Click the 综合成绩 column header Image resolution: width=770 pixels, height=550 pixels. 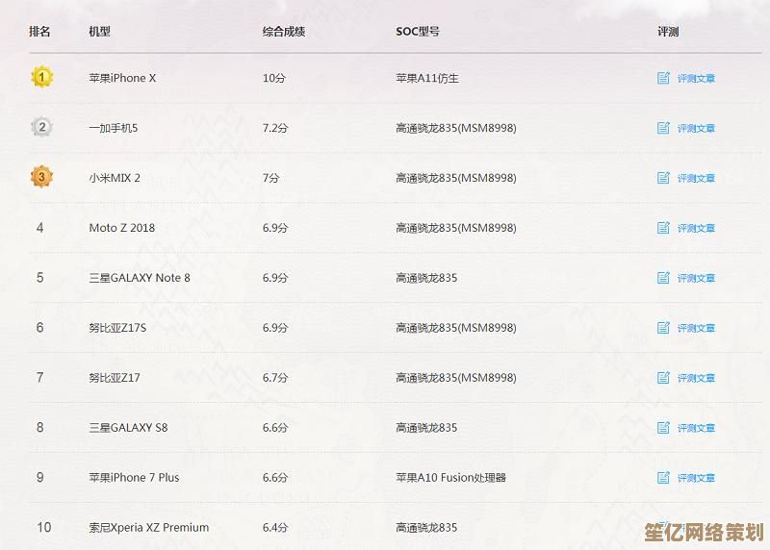tap(284, 32)
